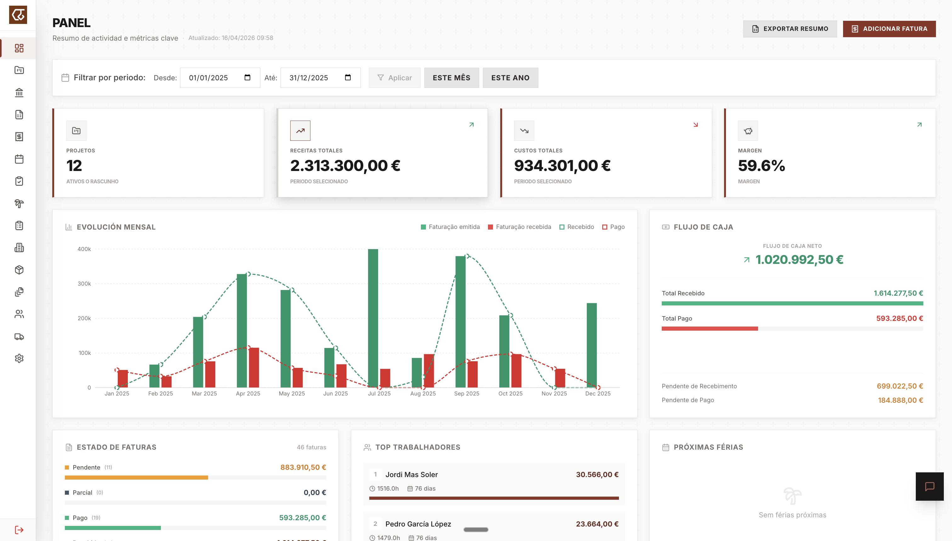Image resolution: width=952 pixels, height=541 pixels.
Task: Click the Total Pago red progress bar
Action: point(710,329)
